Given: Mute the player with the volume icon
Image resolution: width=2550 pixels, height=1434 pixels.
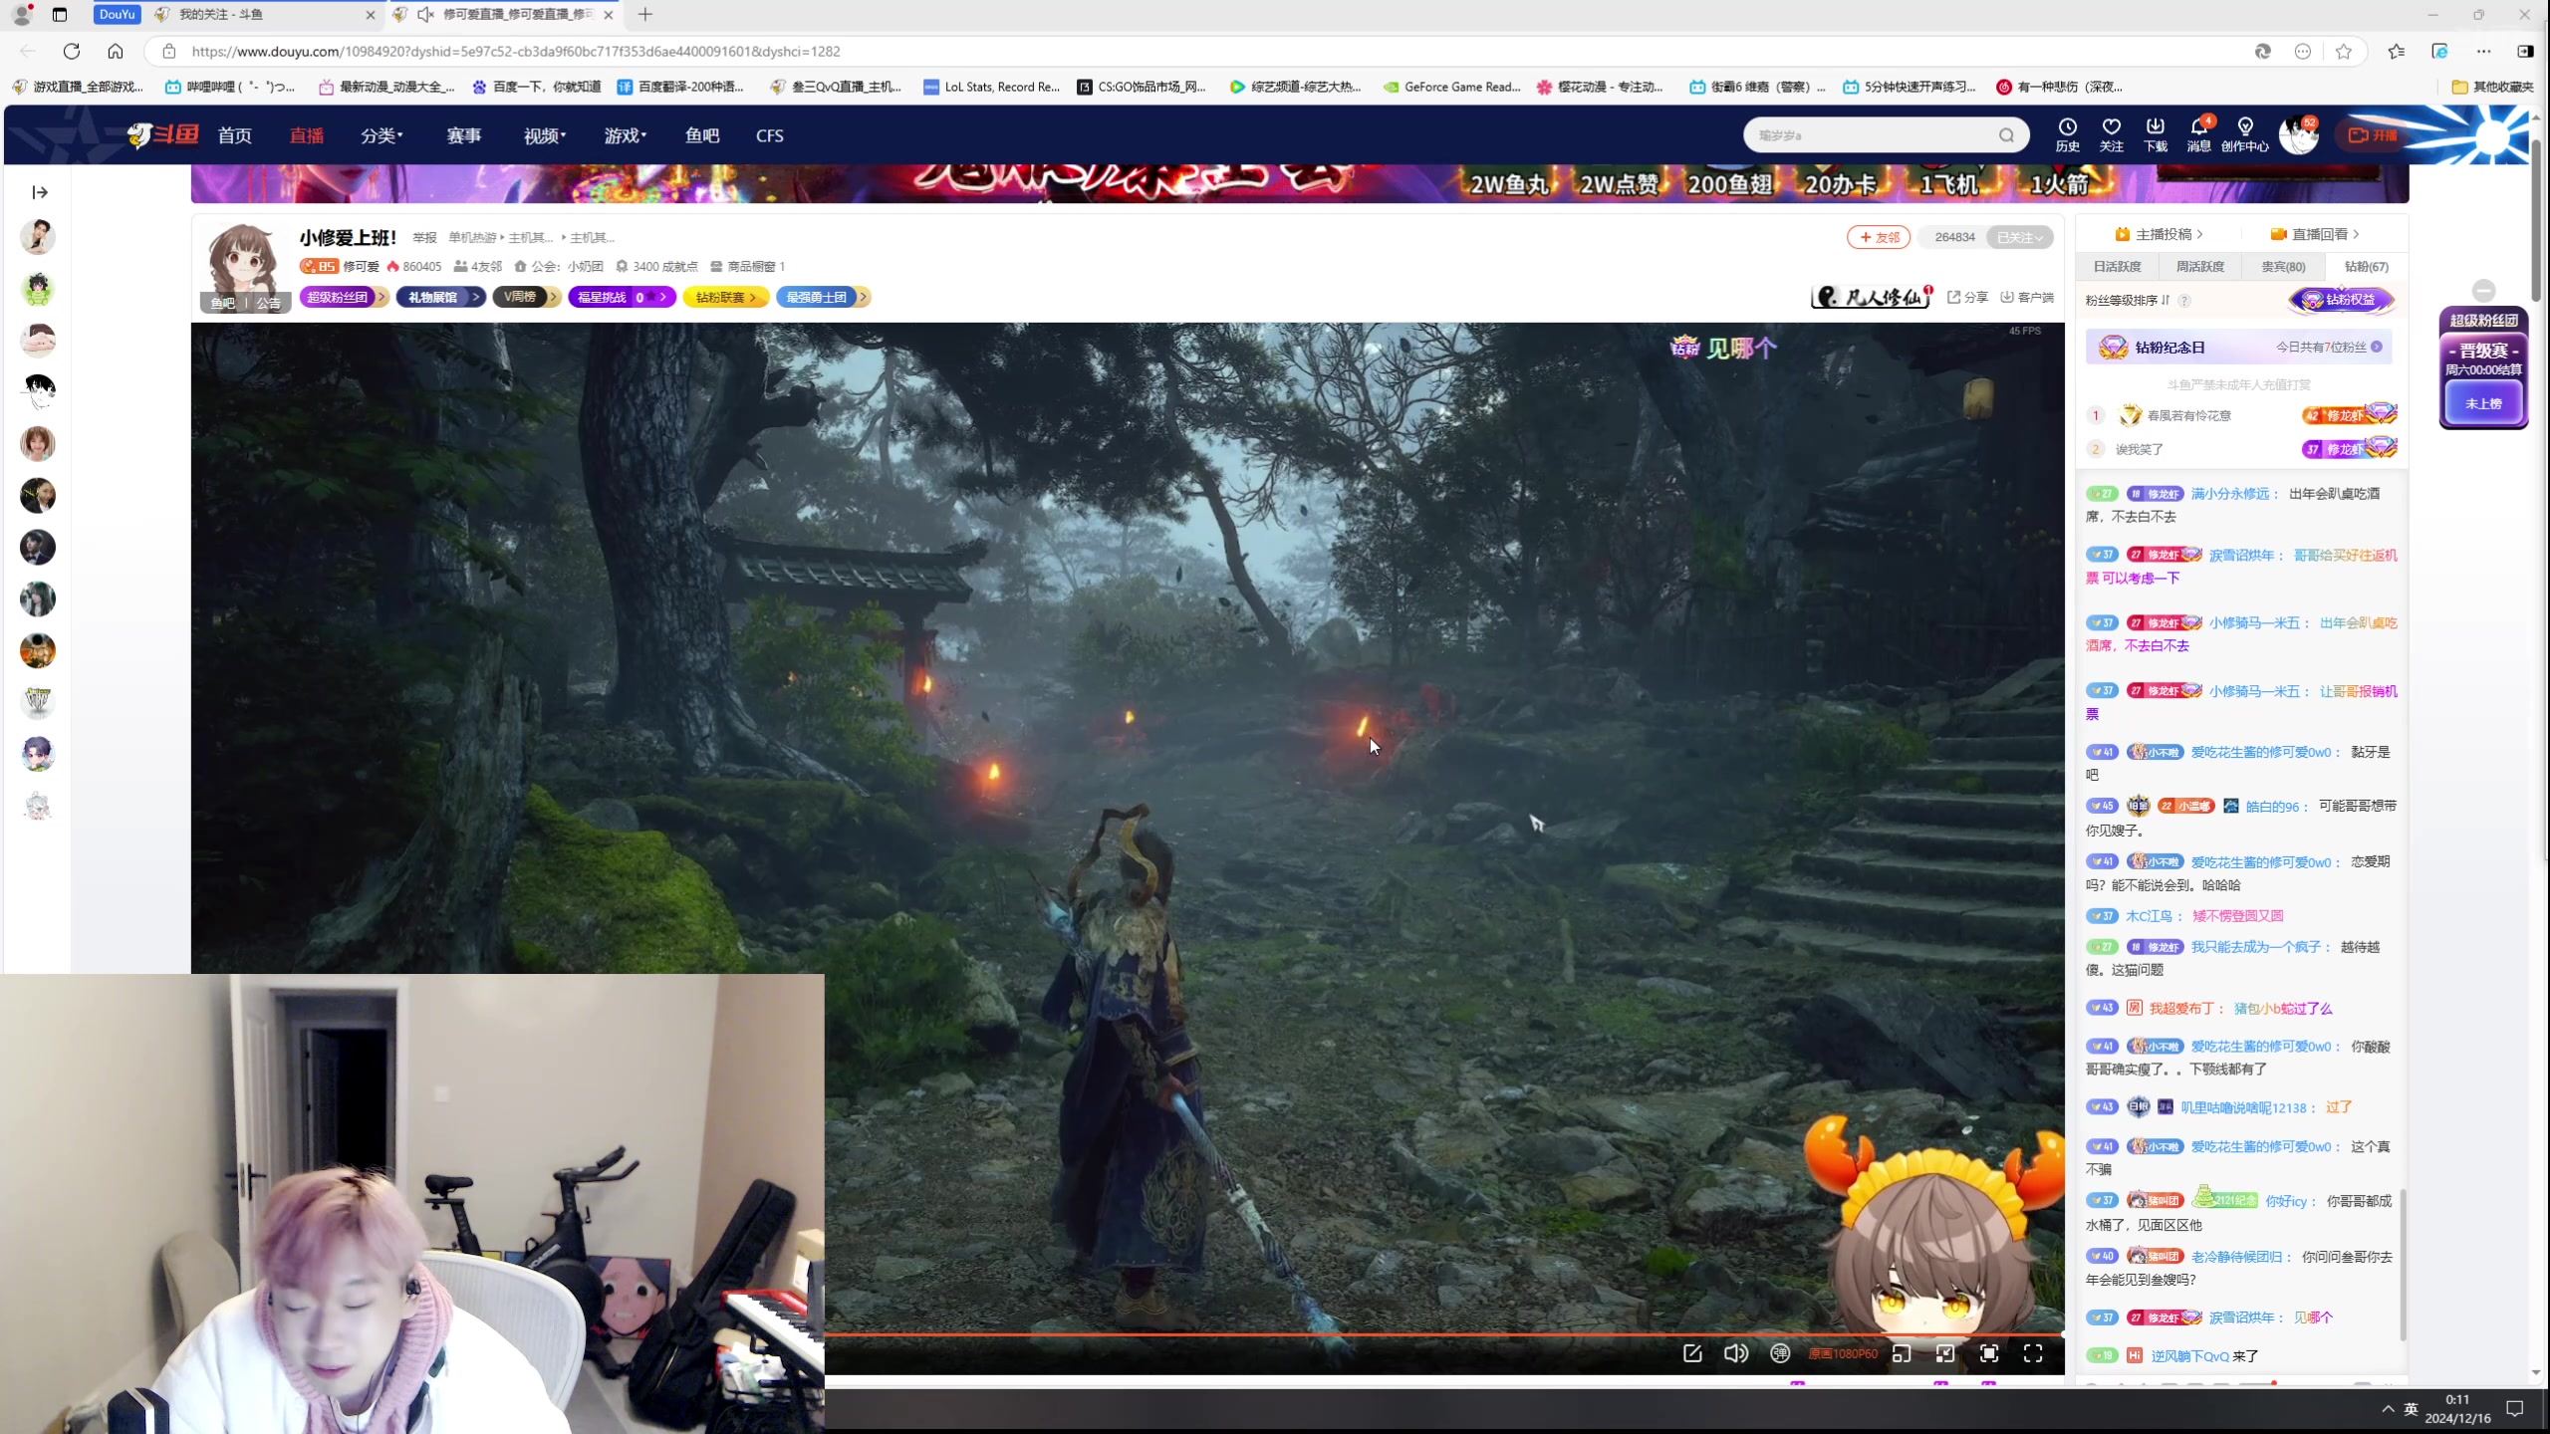Looking at the screenshot, I should pos(1735,1353).
